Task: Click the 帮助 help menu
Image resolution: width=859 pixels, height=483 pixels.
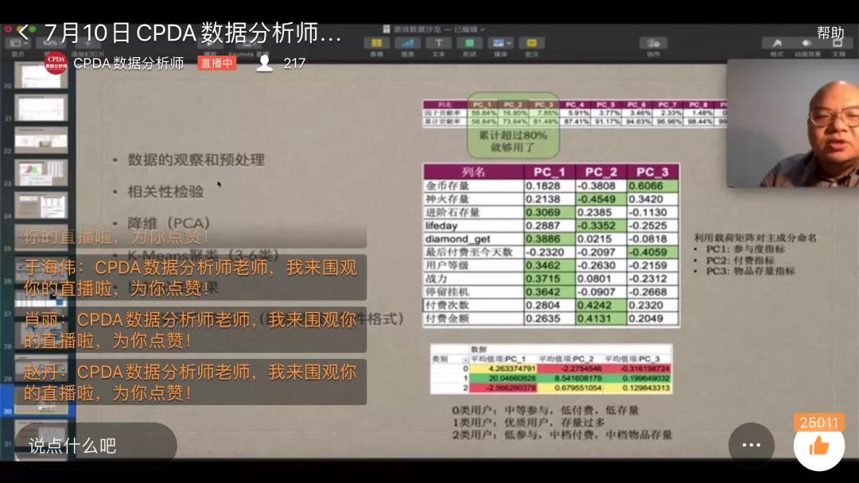Action: [x=830, y=33]
